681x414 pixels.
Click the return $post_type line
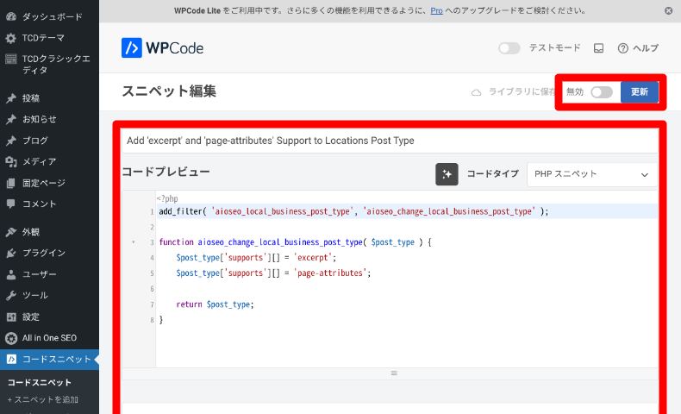click(215, 304)
